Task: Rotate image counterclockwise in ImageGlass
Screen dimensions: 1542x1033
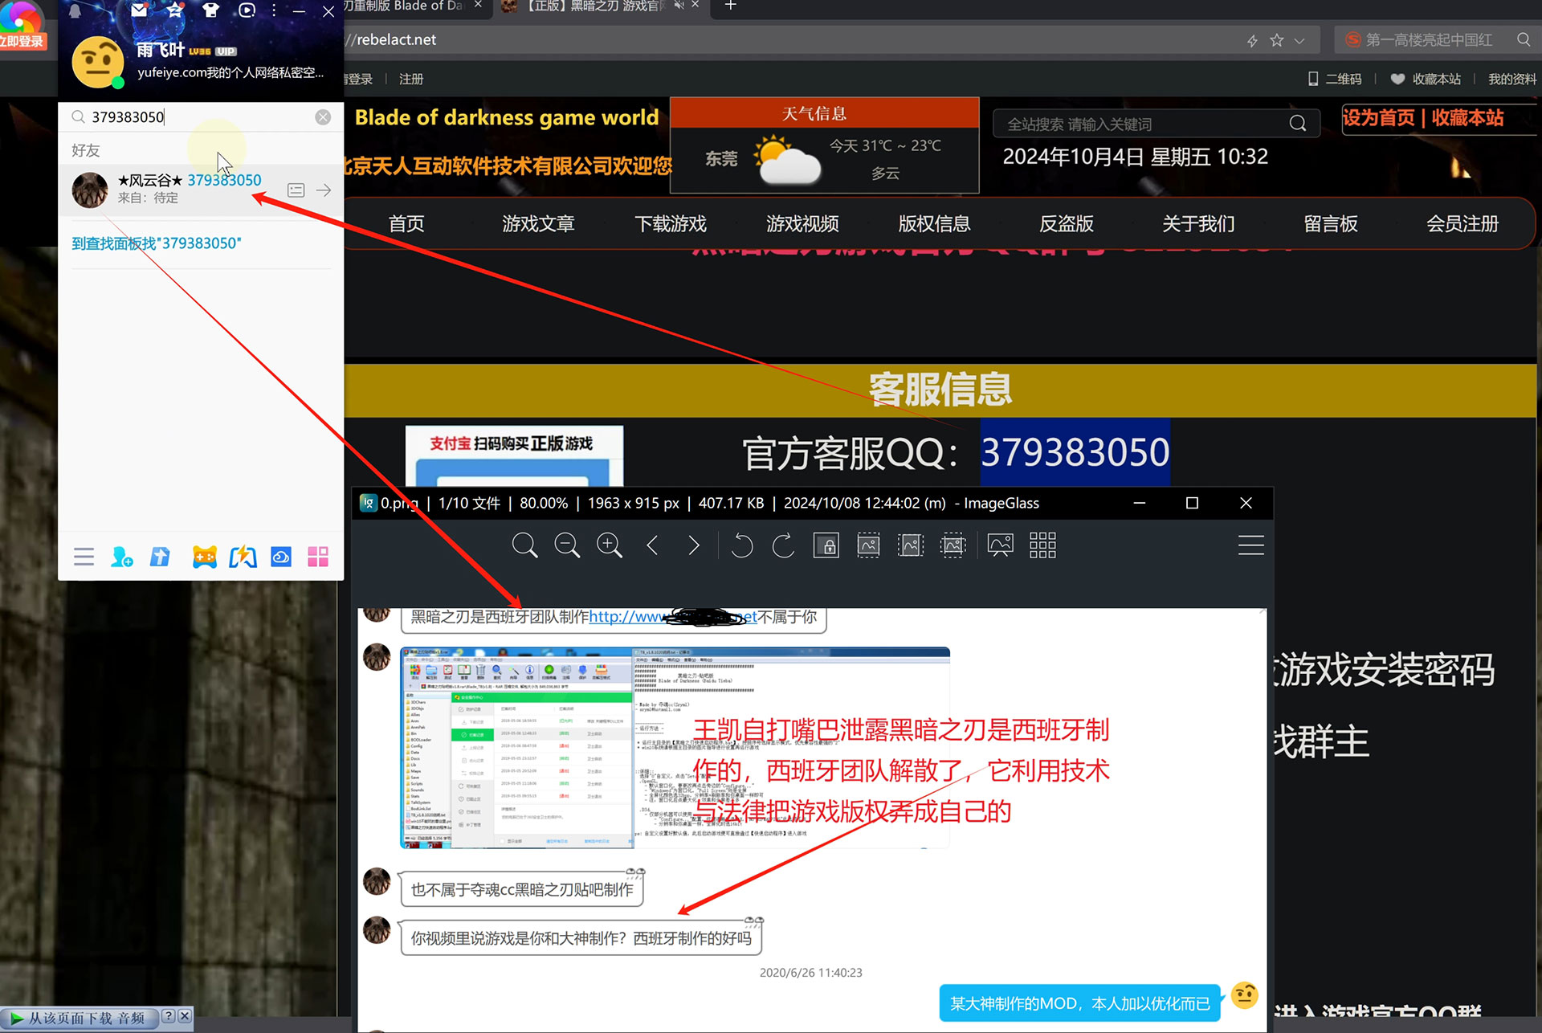Action: coord(741,545)
